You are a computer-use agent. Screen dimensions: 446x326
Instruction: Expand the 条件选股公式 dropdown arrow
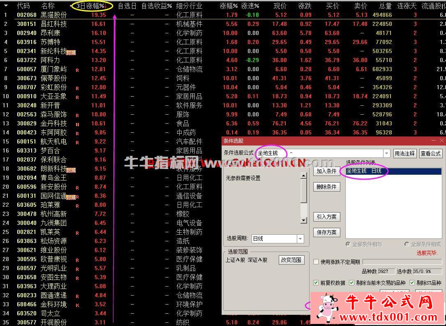coord(386,154)
